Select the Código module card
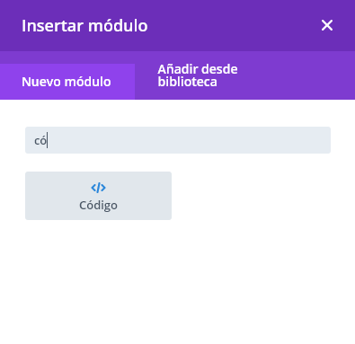Screen dimensions: 355x344 coord(98,196)
